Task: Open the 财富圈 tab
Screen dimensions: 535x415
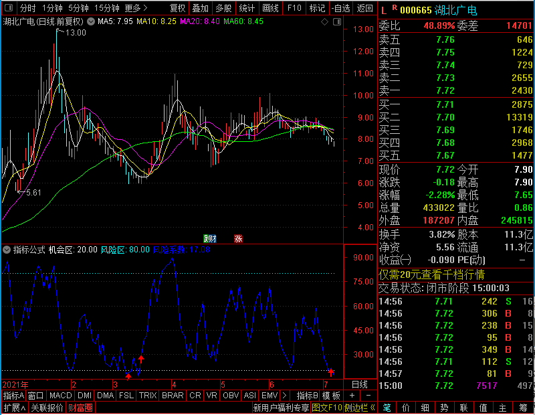Action: [x=80, y=408]
